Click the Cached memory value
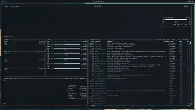This screenshot has height=110, width=195. pos(42,60)
